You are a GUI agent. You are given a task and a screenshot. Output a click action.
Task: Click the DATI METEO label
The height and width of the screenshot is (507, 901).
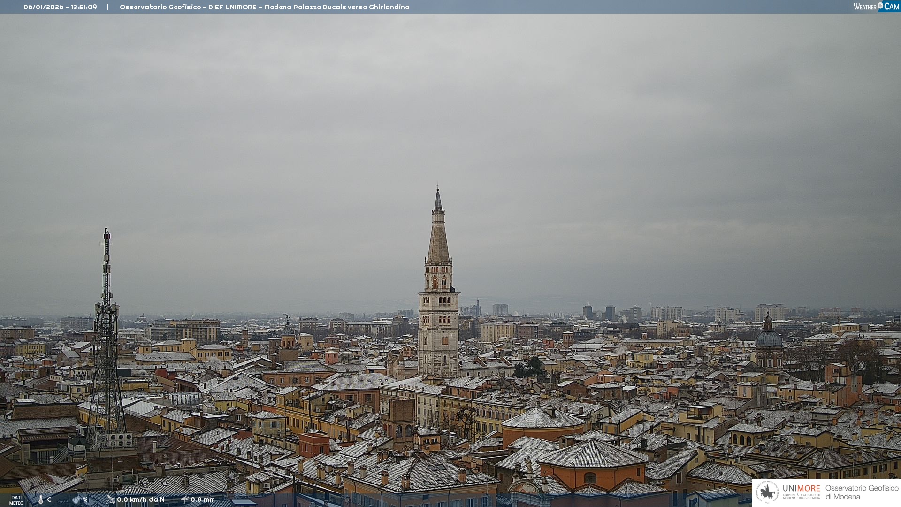click(x=16, y=500)
